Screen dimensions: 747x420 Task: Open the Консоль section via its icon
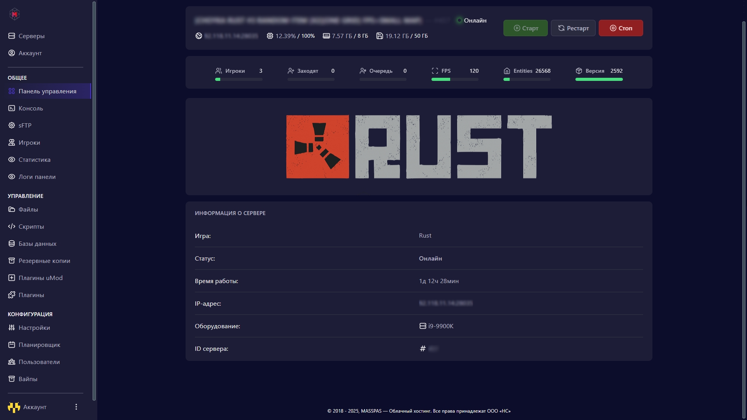12,108
